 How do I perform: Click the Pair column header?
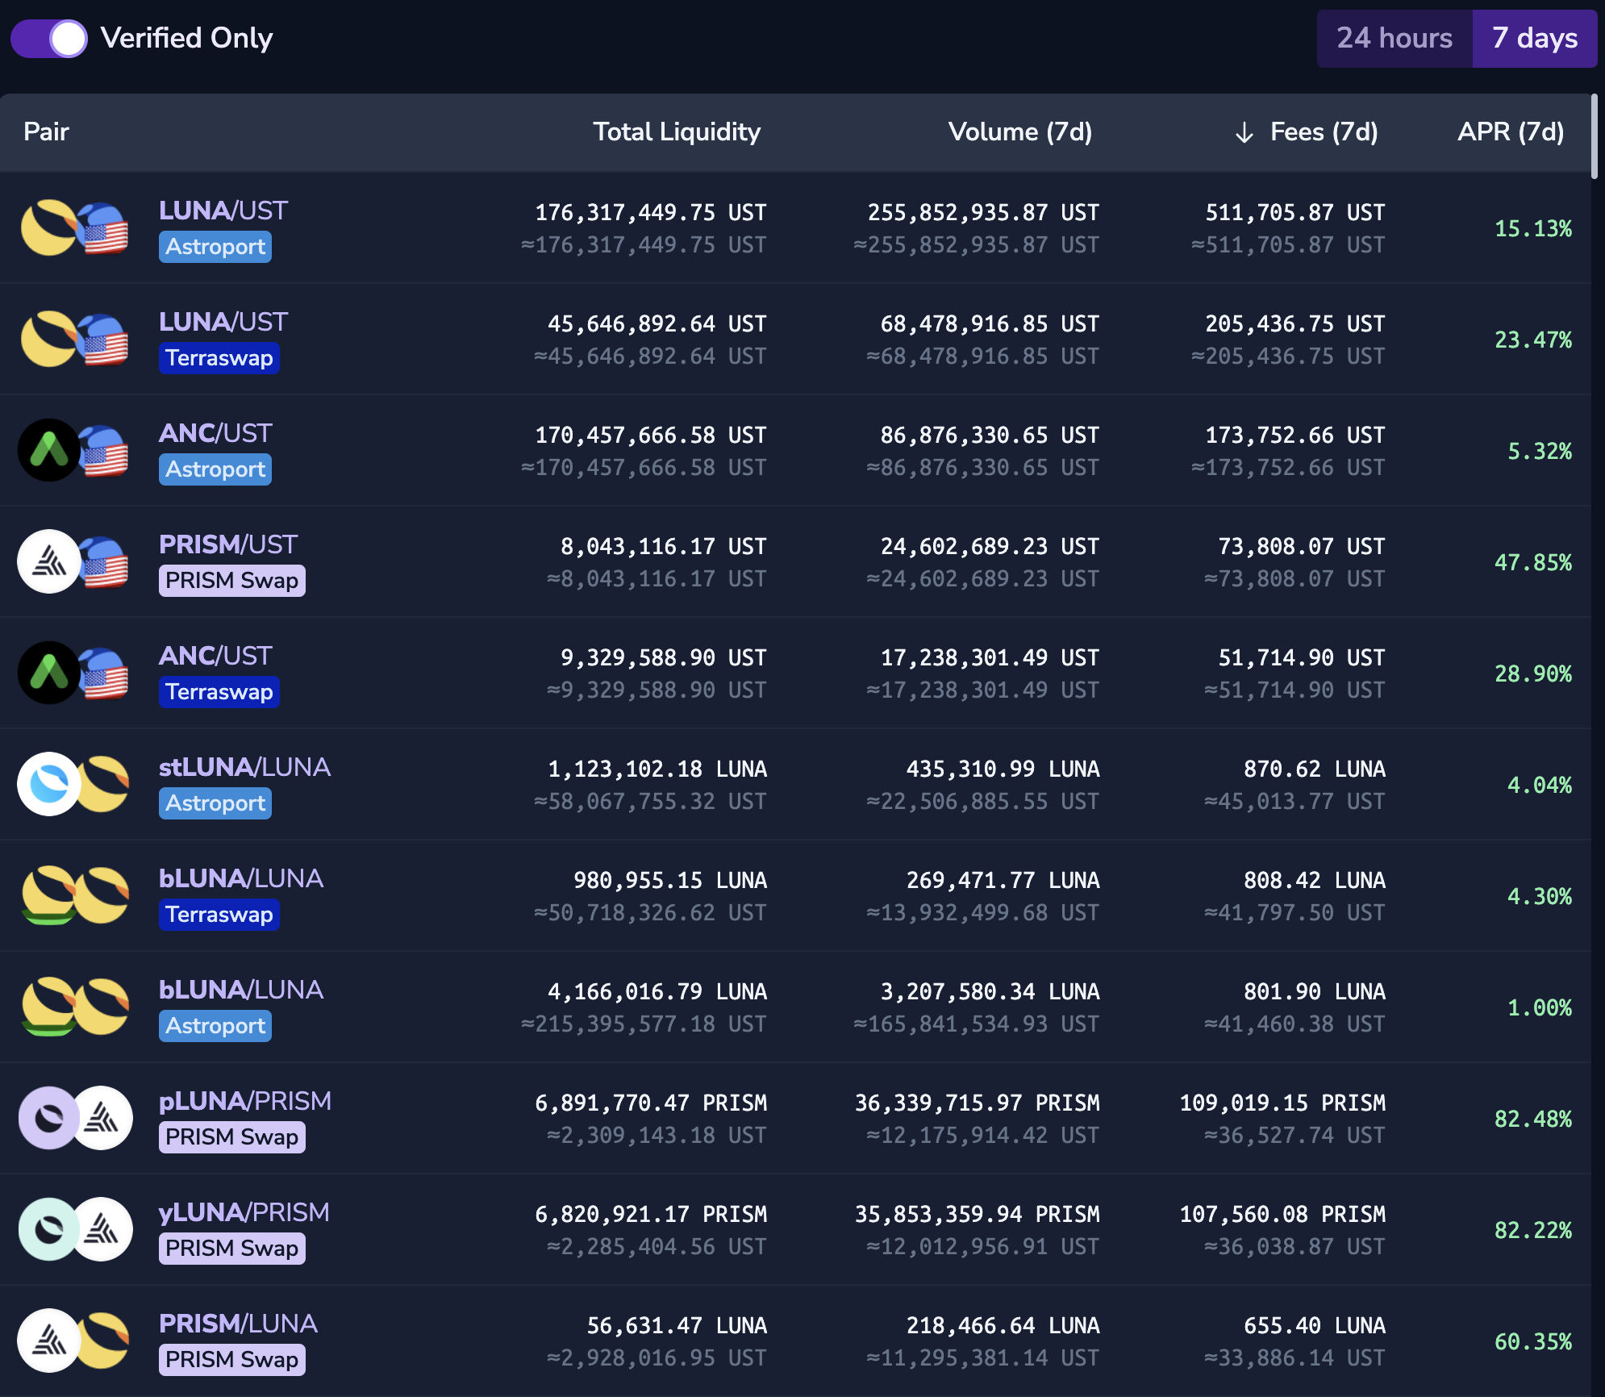point(46,132)
